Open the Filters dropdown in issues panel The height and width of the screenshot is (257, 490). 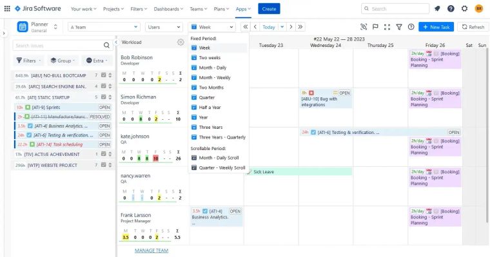point(28,61)
